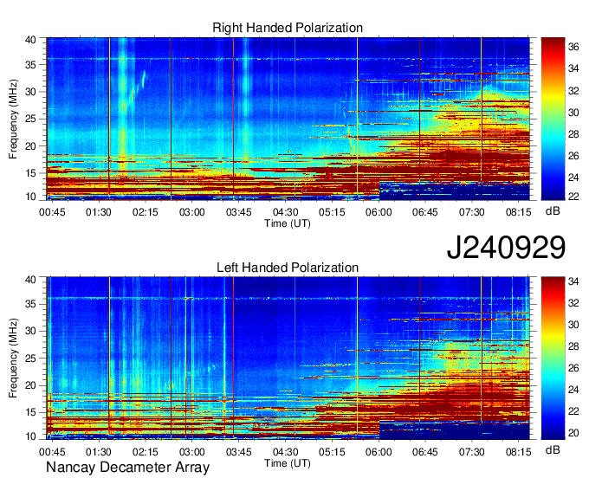
Task: Click inside the Right Handed Polarization spectrogram
Action: 288,119
